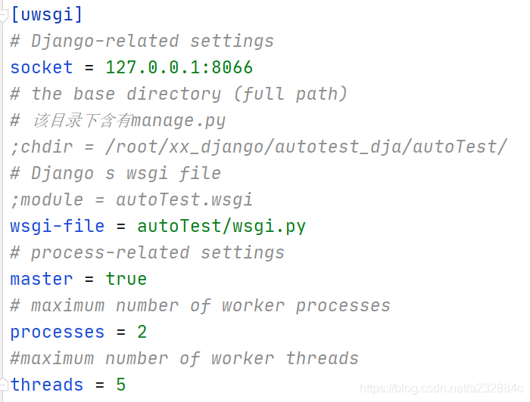Image resolution: width=530 pixels, height=402 pixels.
Task: Click comment '# the base directory (full path)'
Action: [x=179, y=94]
